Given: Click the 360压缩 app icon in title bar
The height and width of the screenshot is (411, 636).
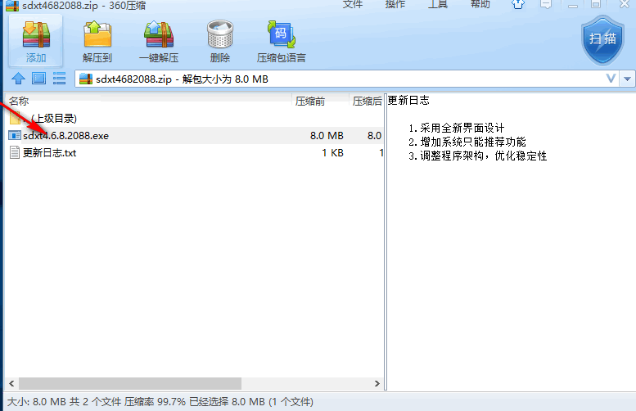Looking at the screenshot, I should pyautogui.click(x=12, y=5).
